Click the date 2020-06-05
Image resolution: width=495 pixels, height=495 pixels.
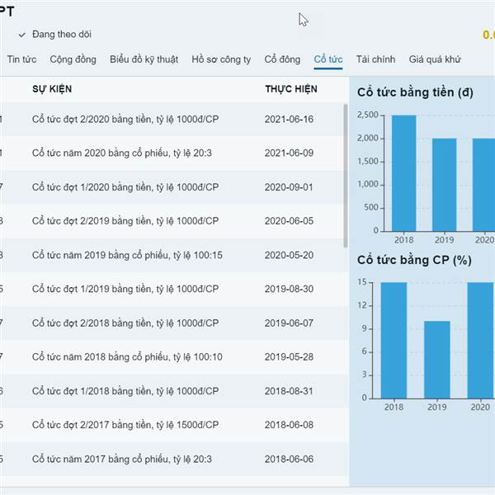coord(289,221)
